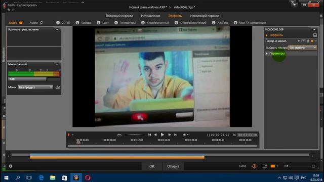Image resolution: width=324 pixels, height=182 pixels.
Task: Play the video preview
Action: pos(163,135)
